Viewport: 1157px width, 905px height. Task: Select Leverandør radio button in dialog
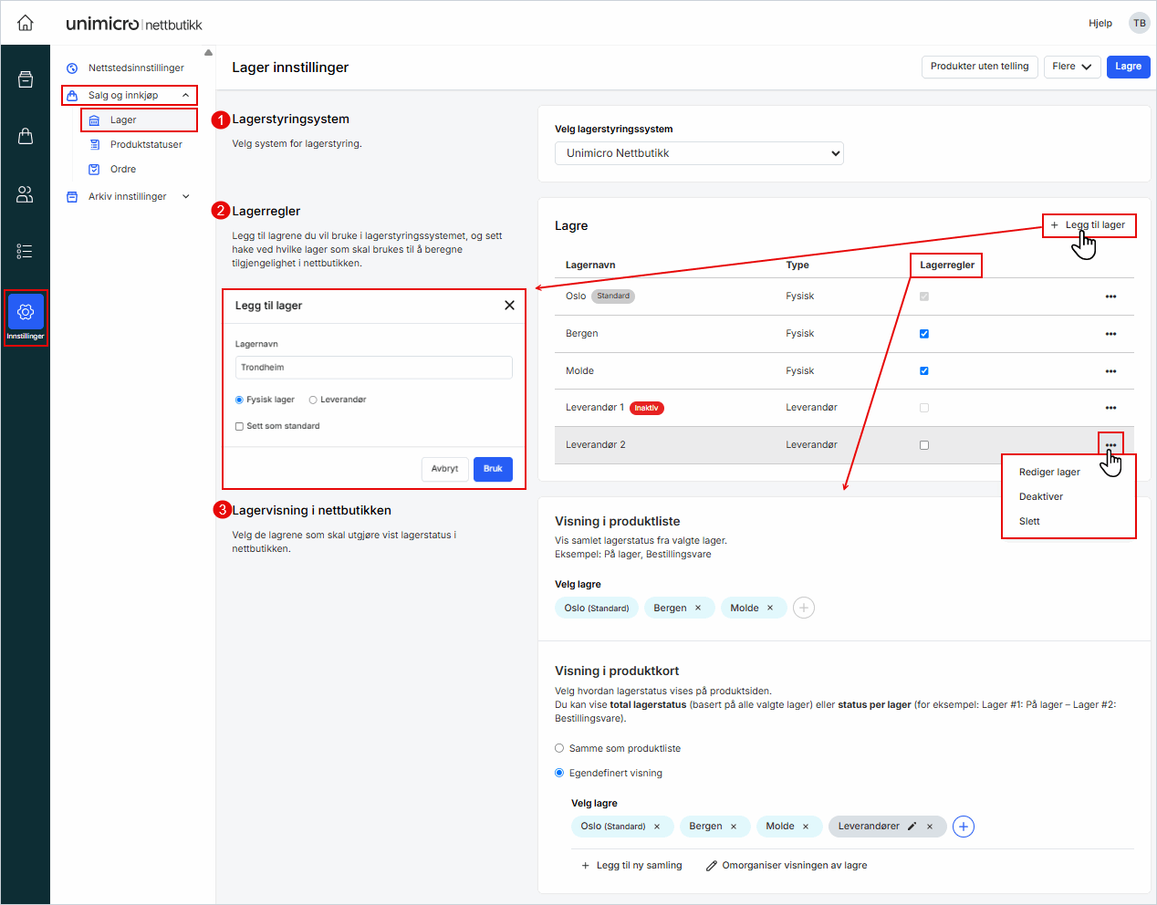313,400
